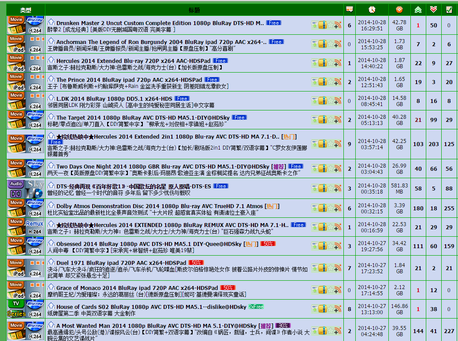
Task: Add The Target 2014 to RSS
Action: 337,120
